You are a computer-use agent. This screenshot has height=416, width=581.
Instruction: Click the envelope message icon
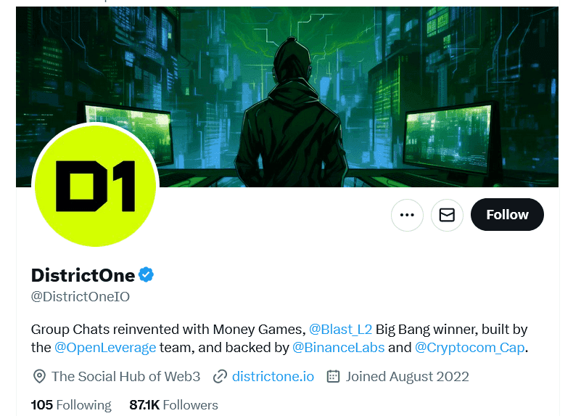click(447, 215)
